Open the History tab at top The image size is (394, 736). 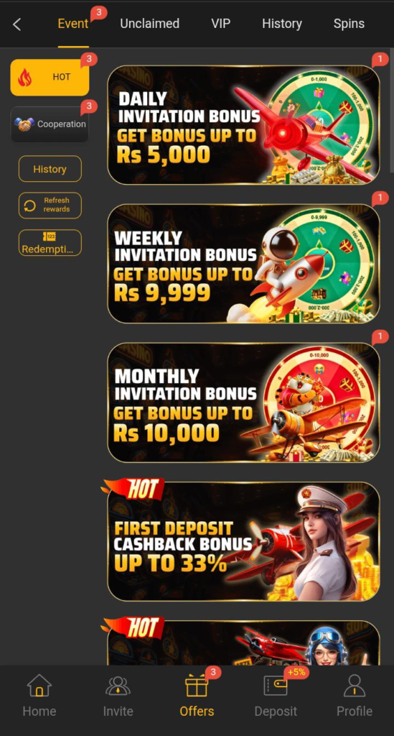[281, 24]
